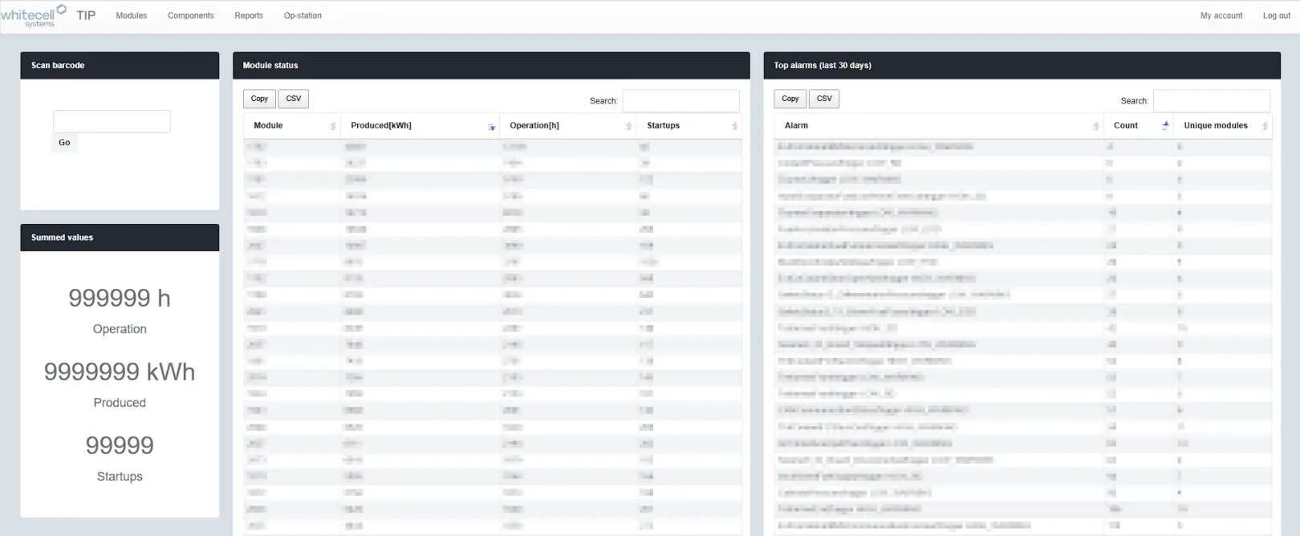The width and height of the screenshot is (1300, 536).
Task: Sort by the Unique modules column
Action: tap(1223, 126)
